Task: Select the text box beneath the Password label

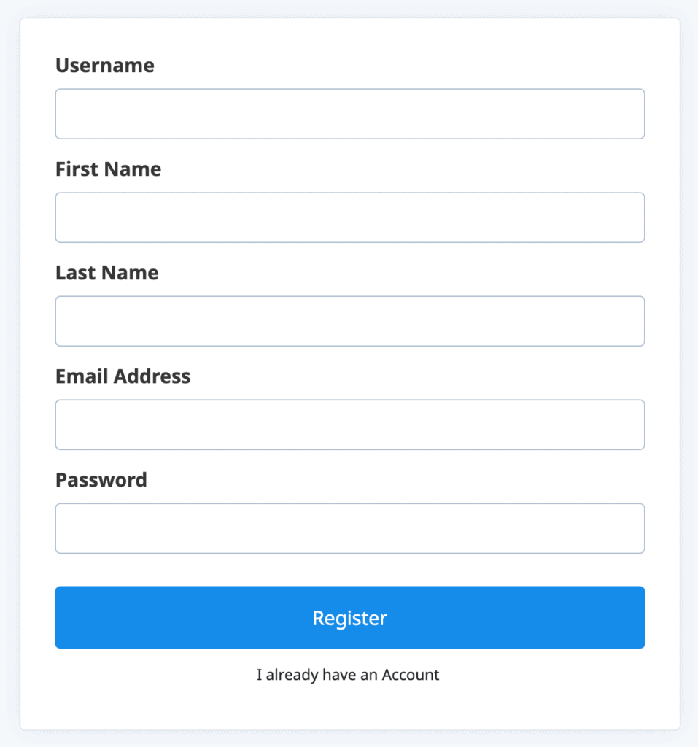Action: tap(349, 528)
